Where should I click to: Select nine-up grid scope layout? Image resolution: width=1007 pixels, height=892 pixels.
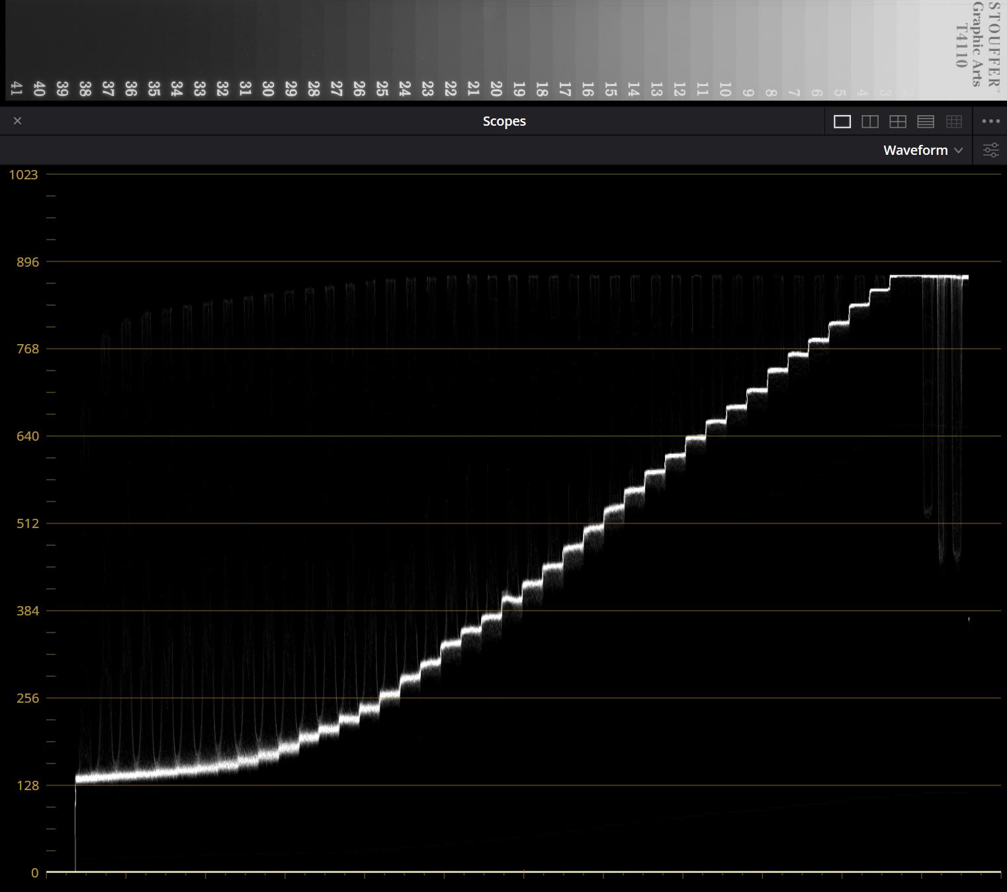point(954,122)
